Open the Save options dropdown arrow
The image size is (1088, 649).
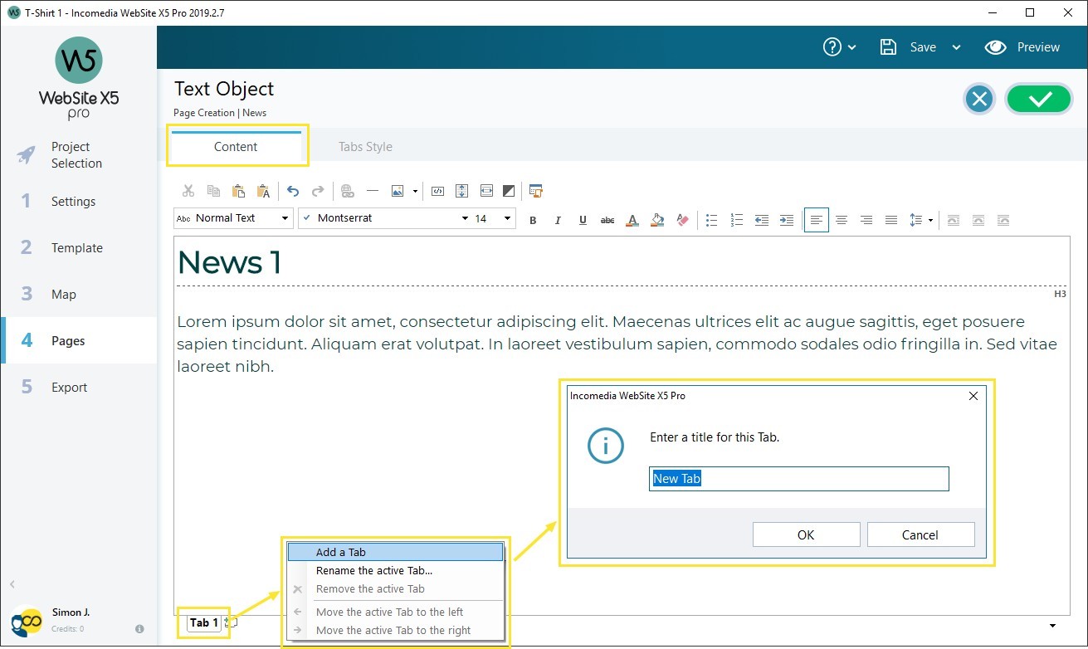[x=956, y=48]
